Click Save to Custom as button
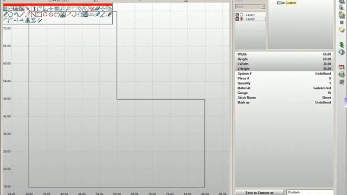 pos(259,193)
